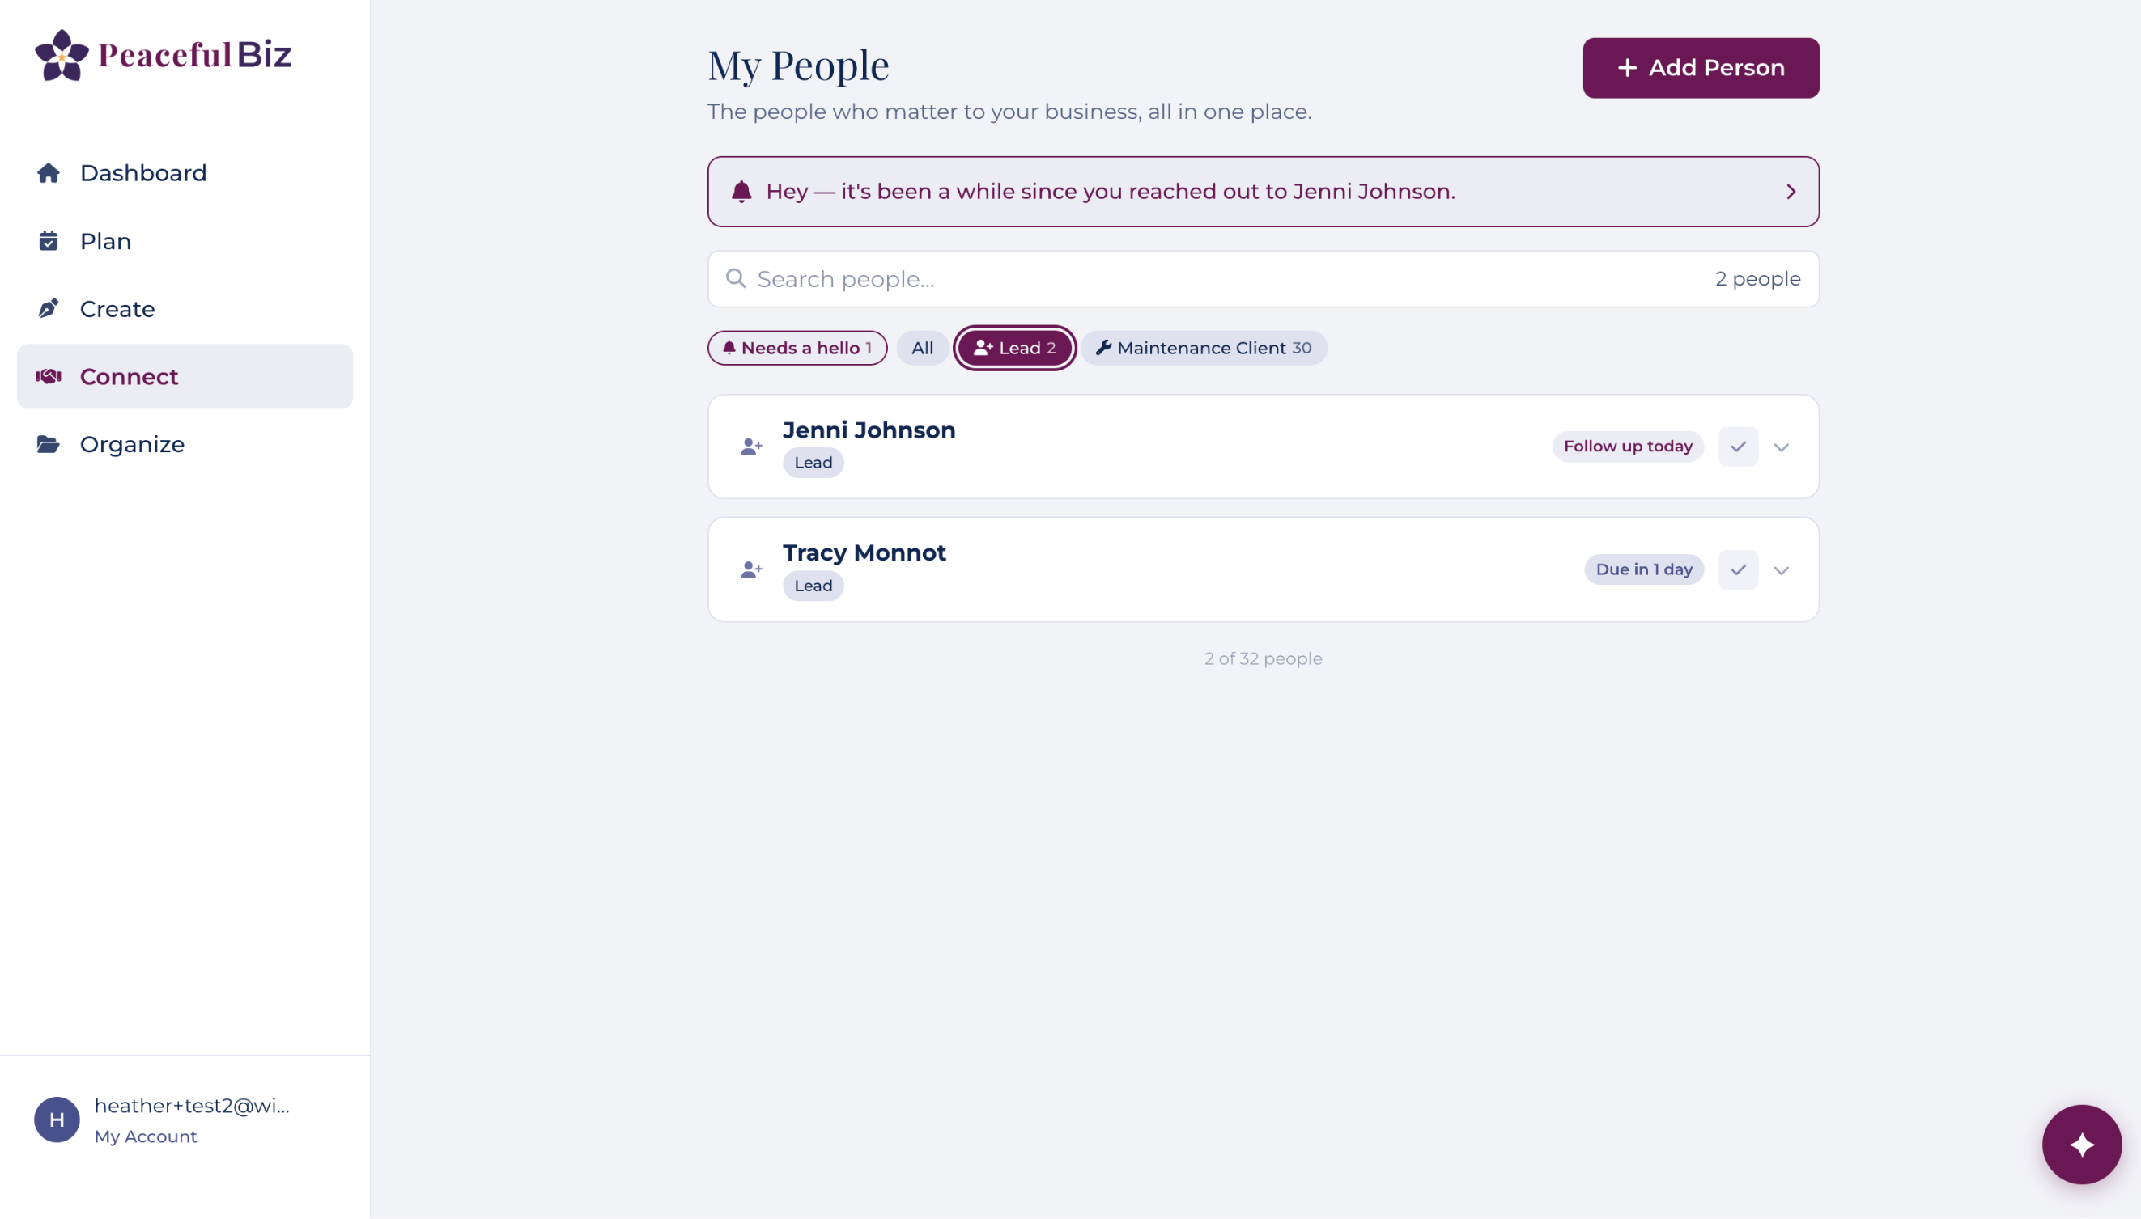Select the Maintenance Client filter
Screen dimensions: 2141x1219
(1203, 348)
